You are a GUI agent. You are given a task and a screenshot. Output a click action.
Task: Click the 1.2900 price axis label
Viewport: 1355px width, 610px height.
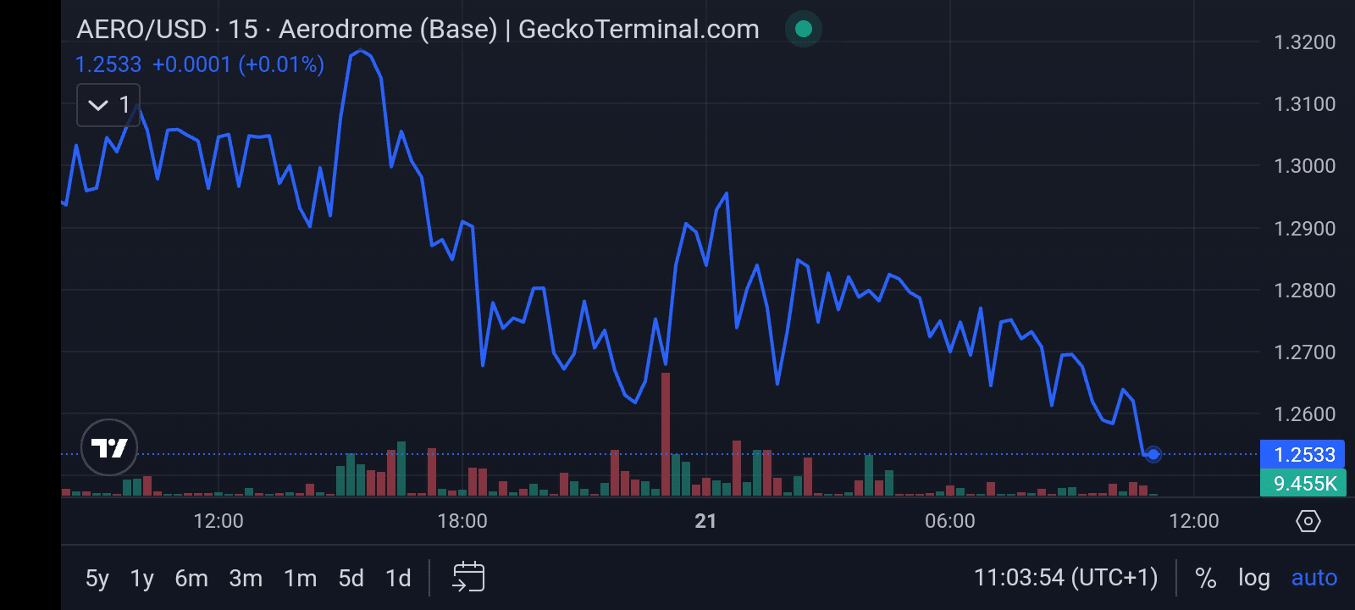1305,229
